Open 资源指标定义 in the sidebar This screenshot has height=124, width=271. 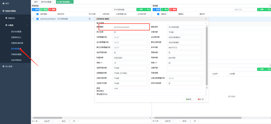click(16, 37)
